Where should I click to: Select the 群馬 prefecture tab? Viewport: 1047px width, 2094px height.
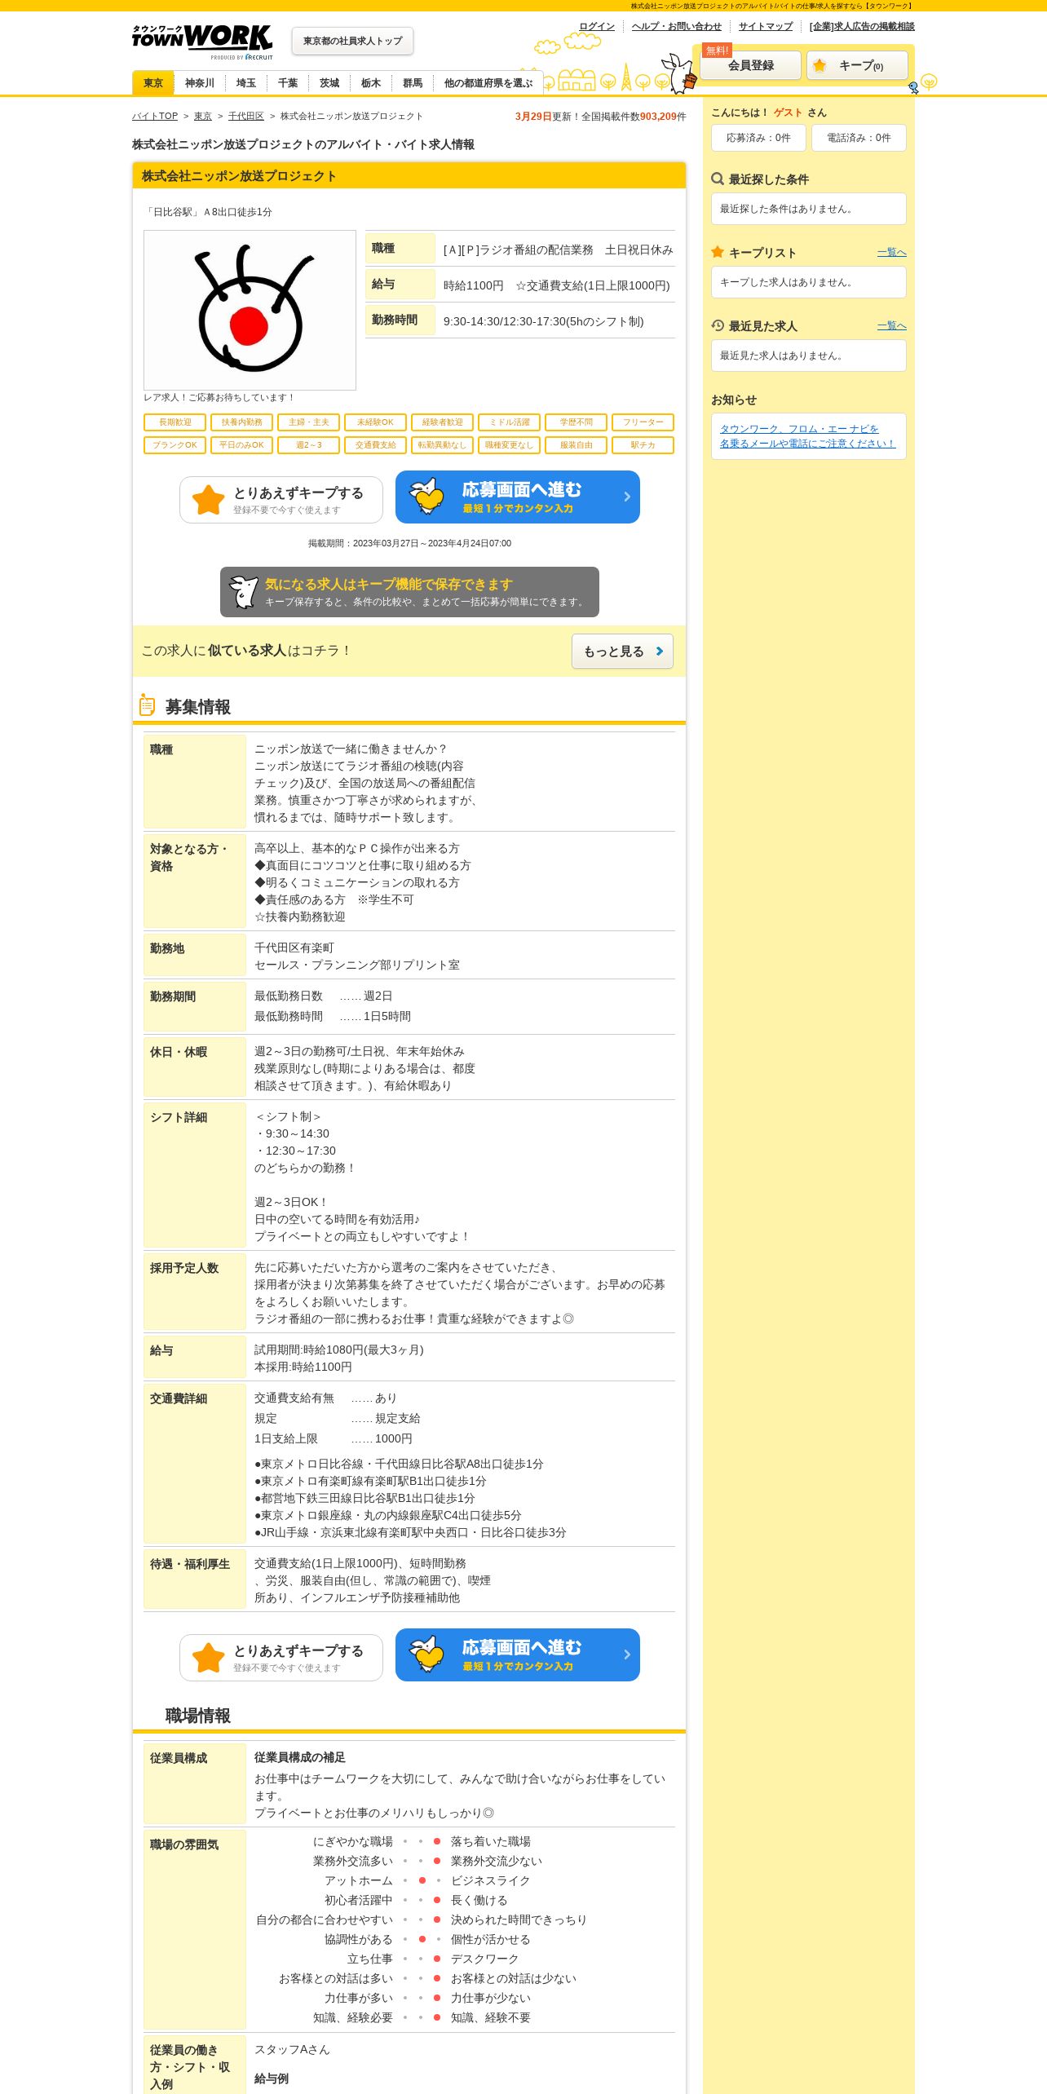click(413, 83)
